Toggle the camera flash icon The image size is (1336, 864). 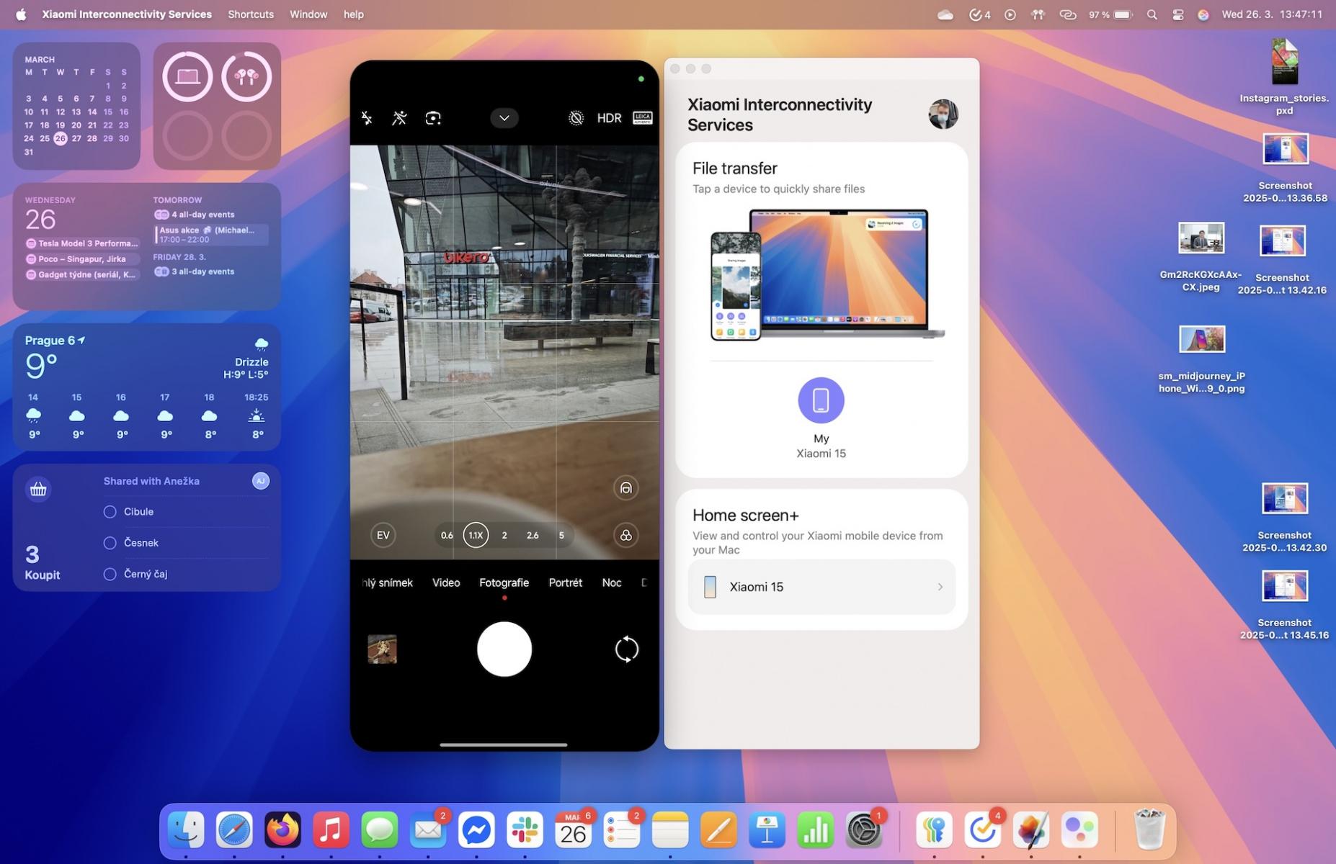coord(367,118)
